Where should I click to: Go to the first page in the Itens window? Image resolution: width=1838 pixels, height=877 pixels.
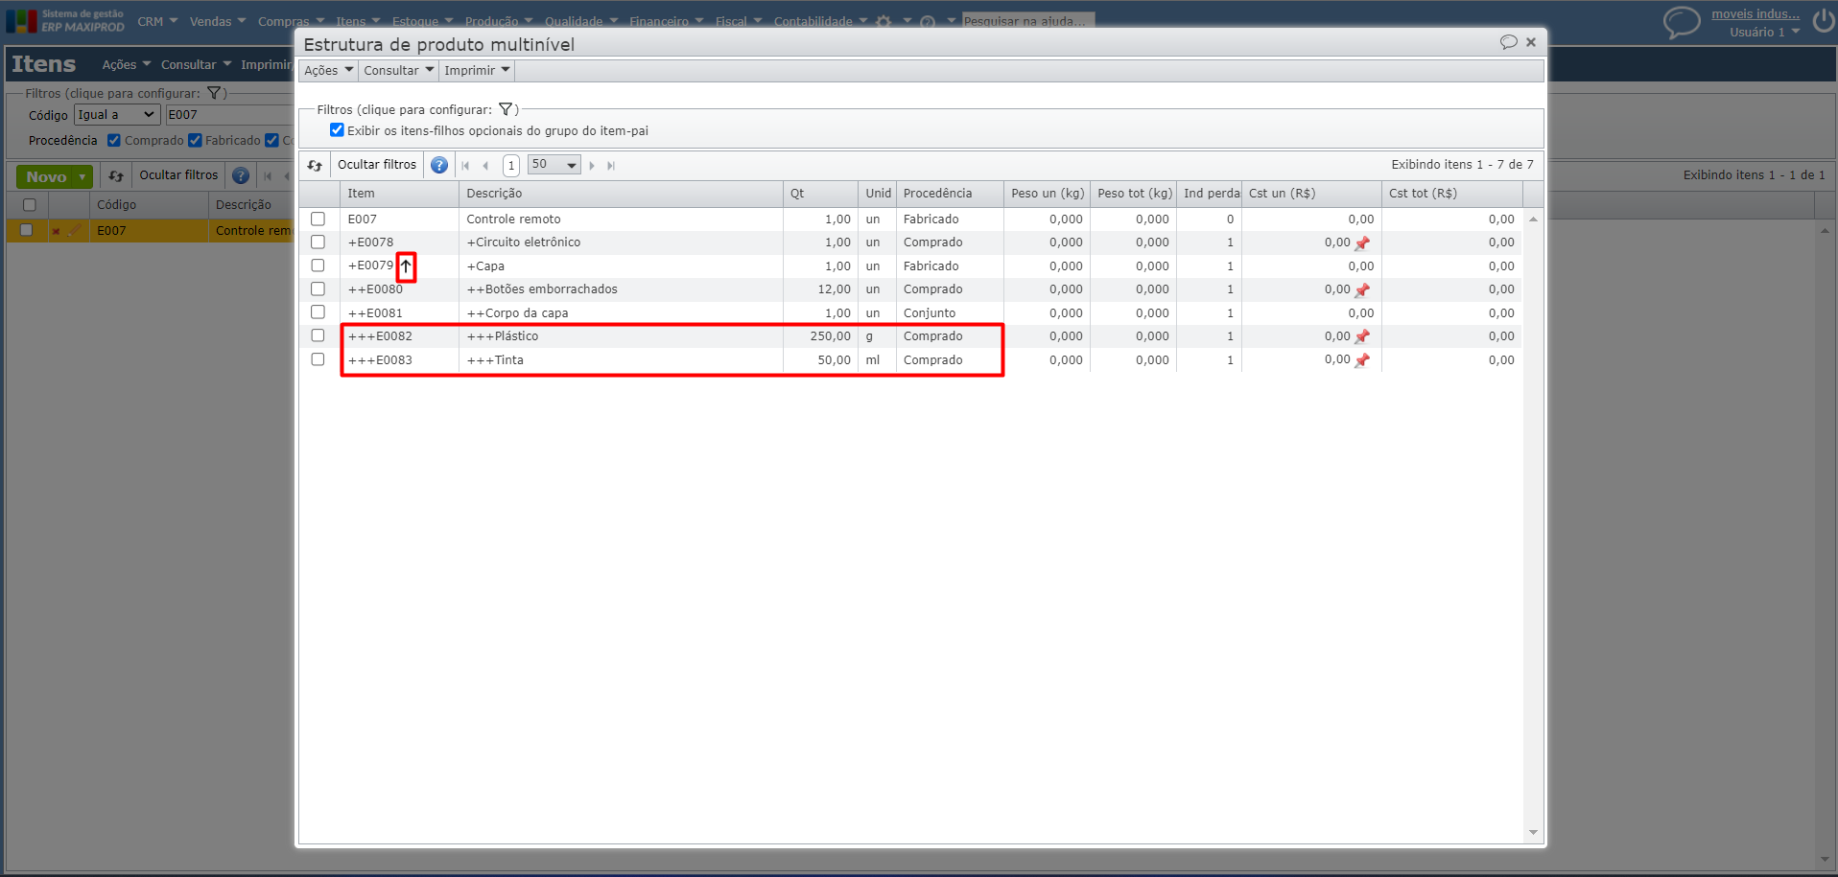pyautogui.click(x=268, y=176)
